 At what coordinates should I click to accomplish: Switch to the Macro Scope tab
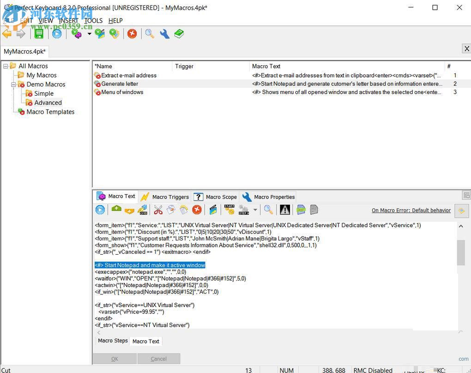[216, 197]
